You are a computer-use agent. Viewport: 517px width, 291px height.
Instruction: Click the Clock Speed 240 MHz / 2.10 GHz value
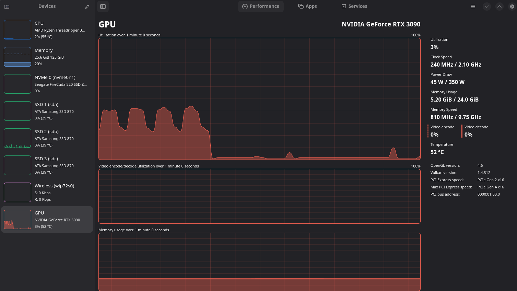[x=456, y=65]
